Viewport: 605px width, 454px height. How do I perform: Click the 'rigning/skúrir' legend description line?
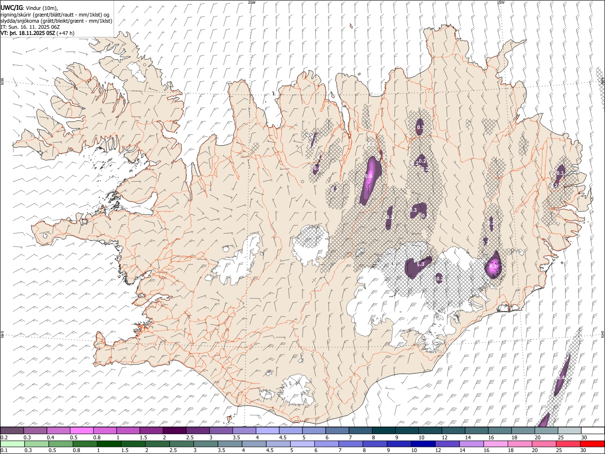[55, 15]
